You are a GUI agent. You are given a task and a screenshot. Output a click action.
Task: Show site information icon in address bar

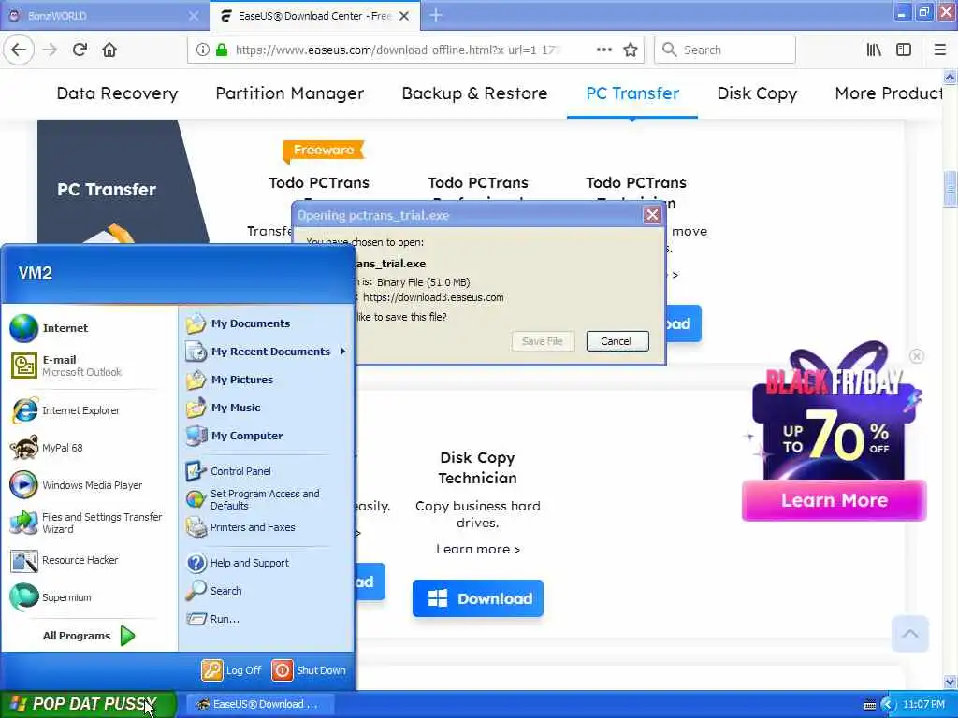pos(202,50)
